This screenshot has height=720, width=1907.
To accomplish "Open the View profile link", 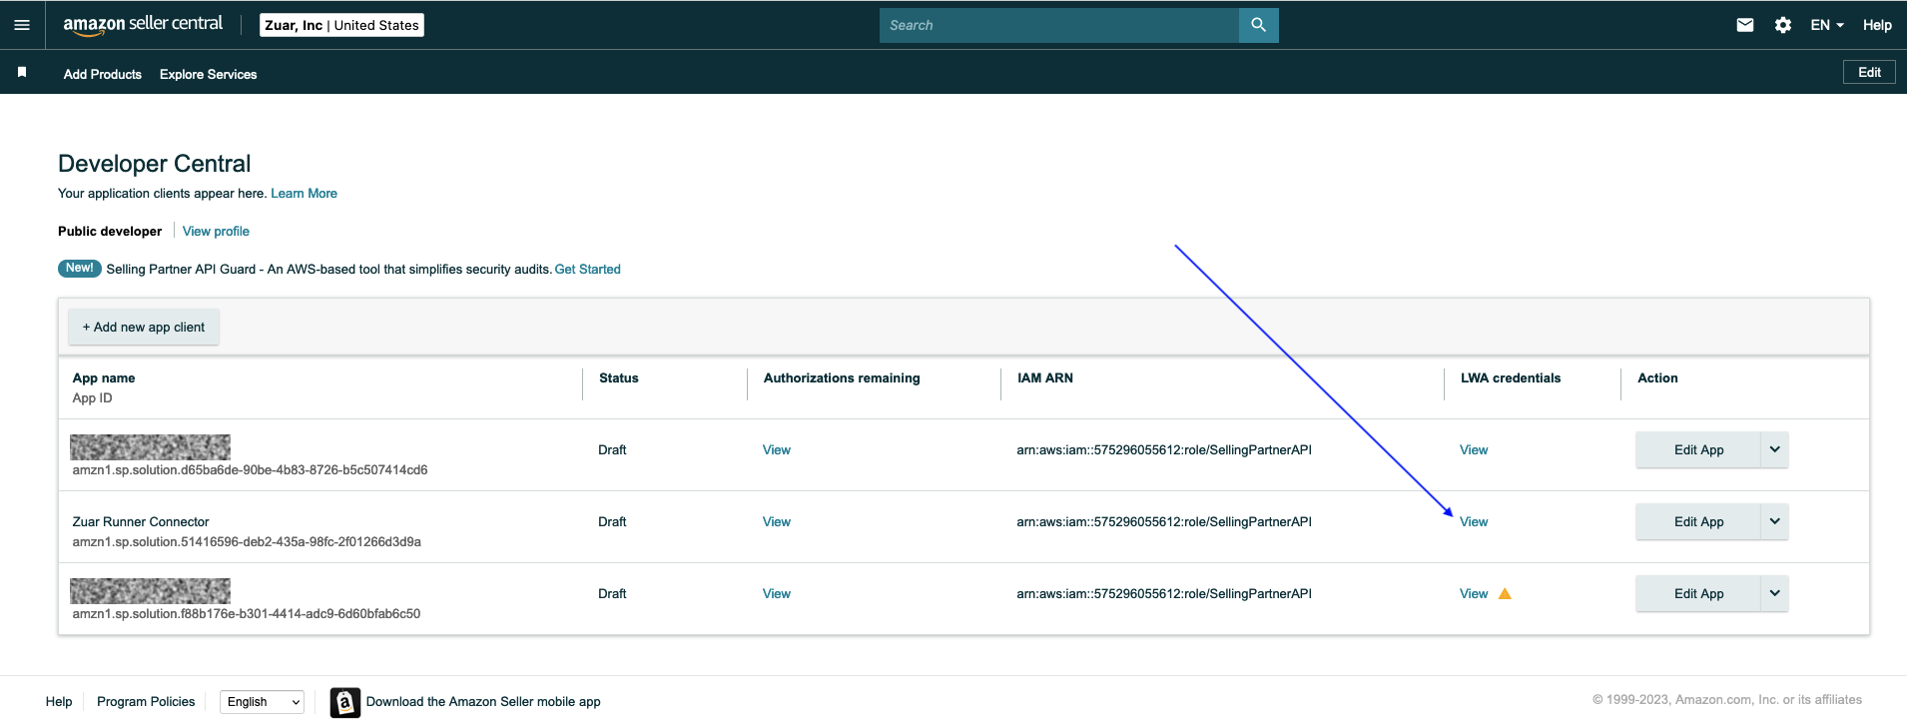I will point(216,231).
